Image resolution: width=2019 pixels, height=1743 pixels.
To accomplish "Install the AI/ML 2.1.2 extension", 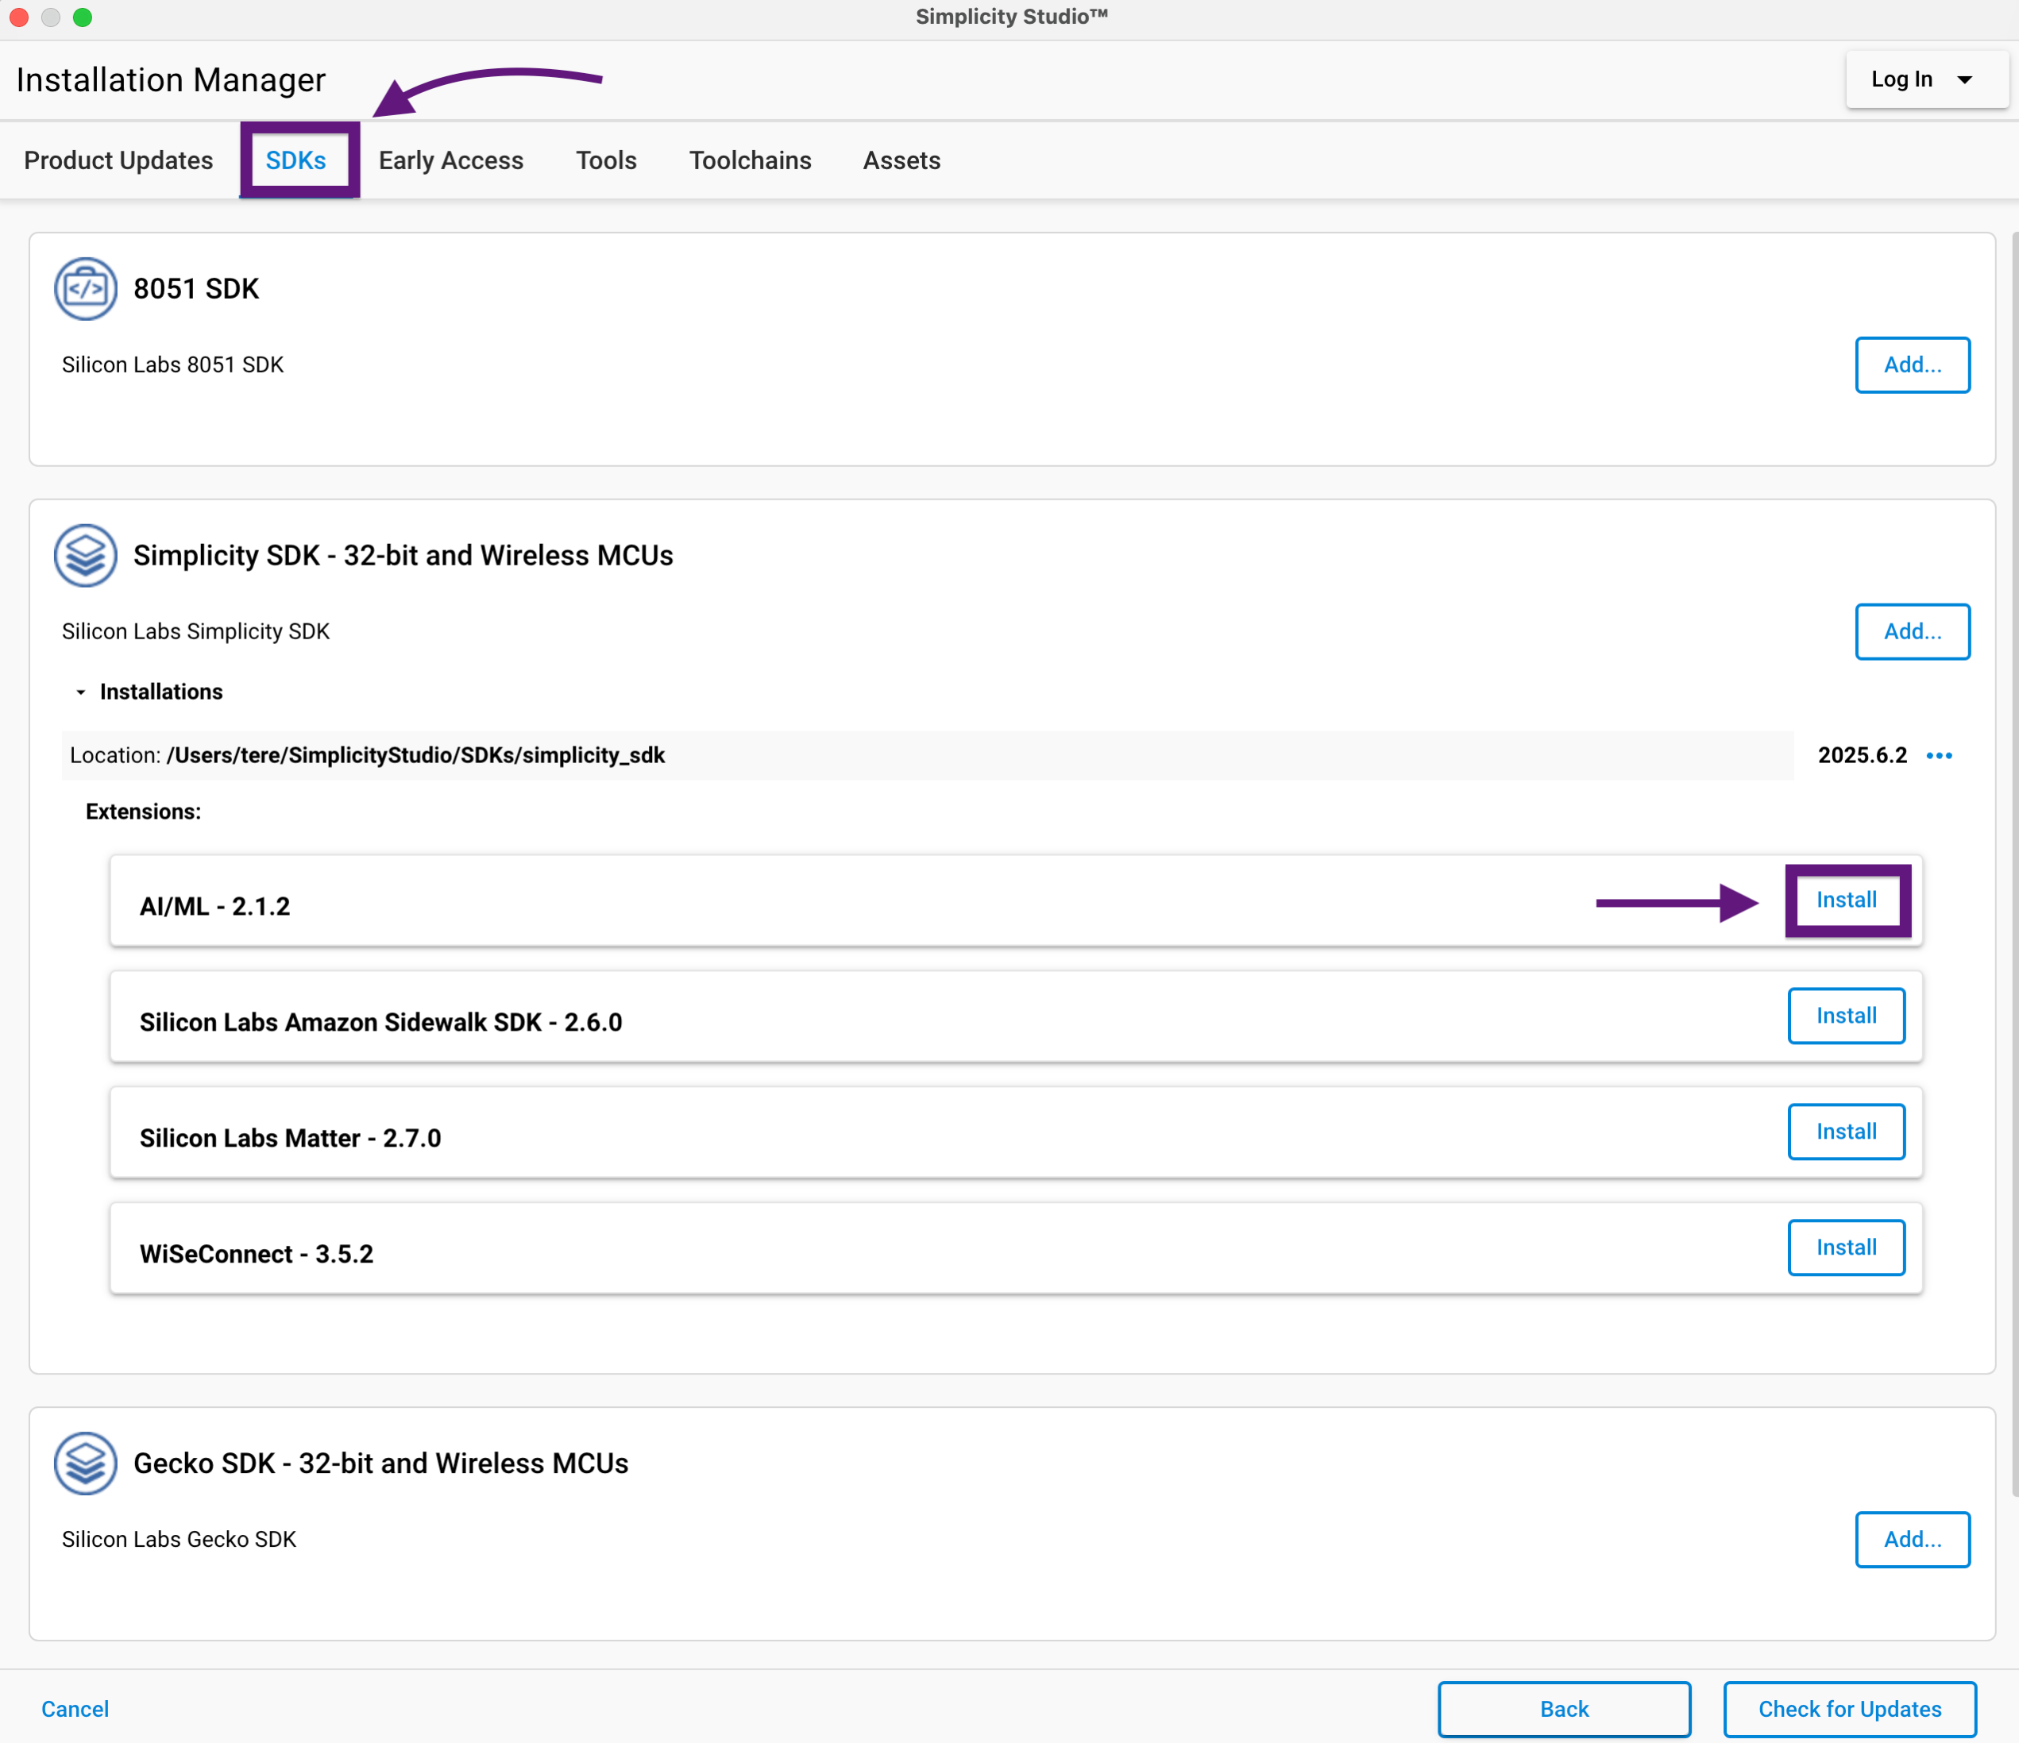I will click(1847, 900).
